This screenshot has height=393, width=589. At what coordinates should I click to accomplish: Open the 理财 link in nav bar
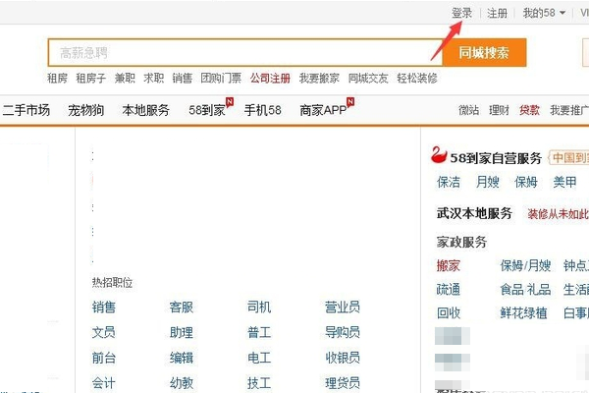(499, 110)
